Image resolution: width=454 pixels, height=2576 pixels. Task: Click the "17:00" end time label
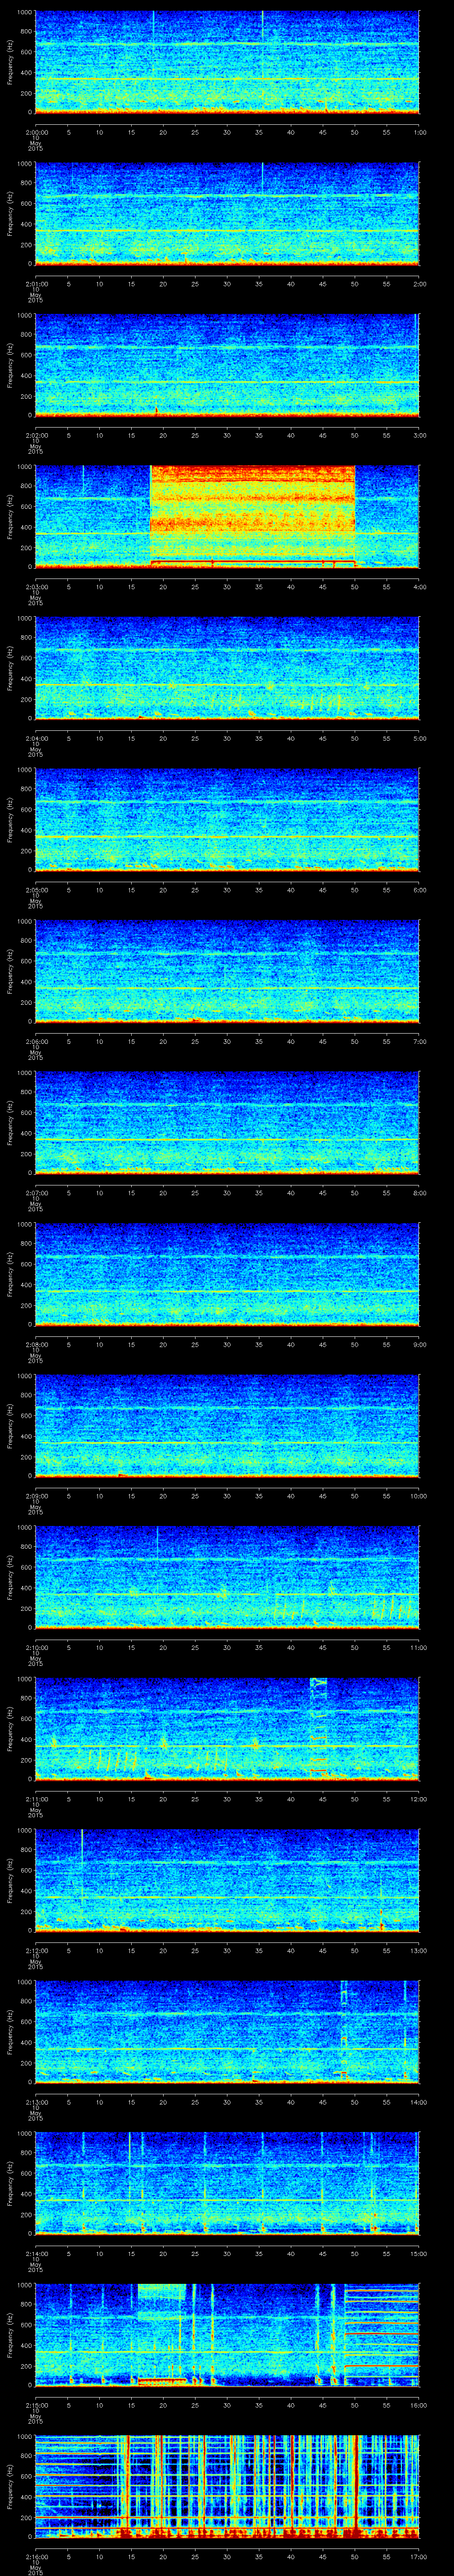[419, 2556]
